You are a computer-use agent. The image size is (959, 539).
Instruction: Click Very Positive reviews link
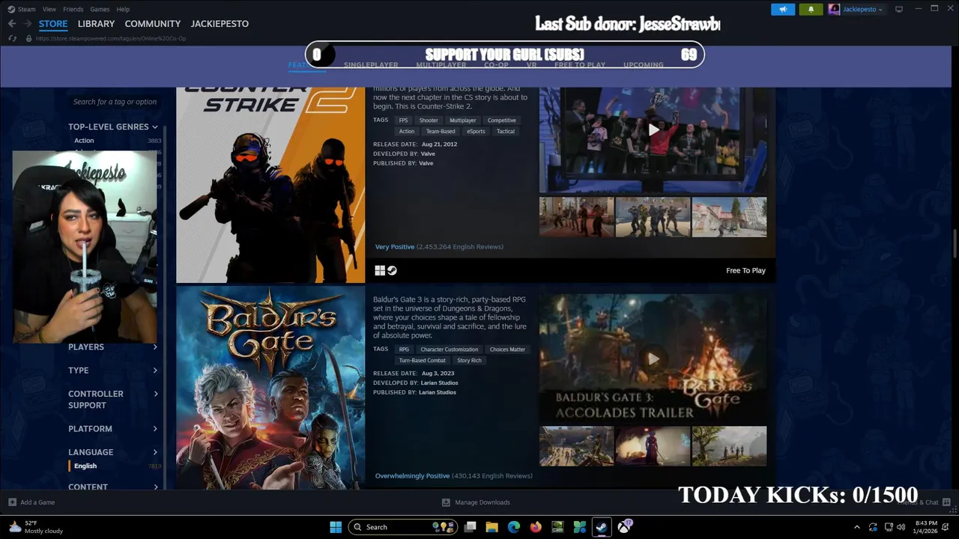pyautogui.click(x=395, y=246)
